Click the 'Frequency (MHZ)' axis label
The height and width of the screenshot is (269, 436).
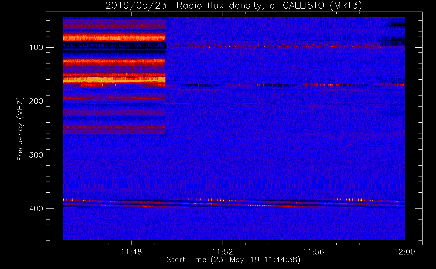pyautogui.click(x=20, y=129)
